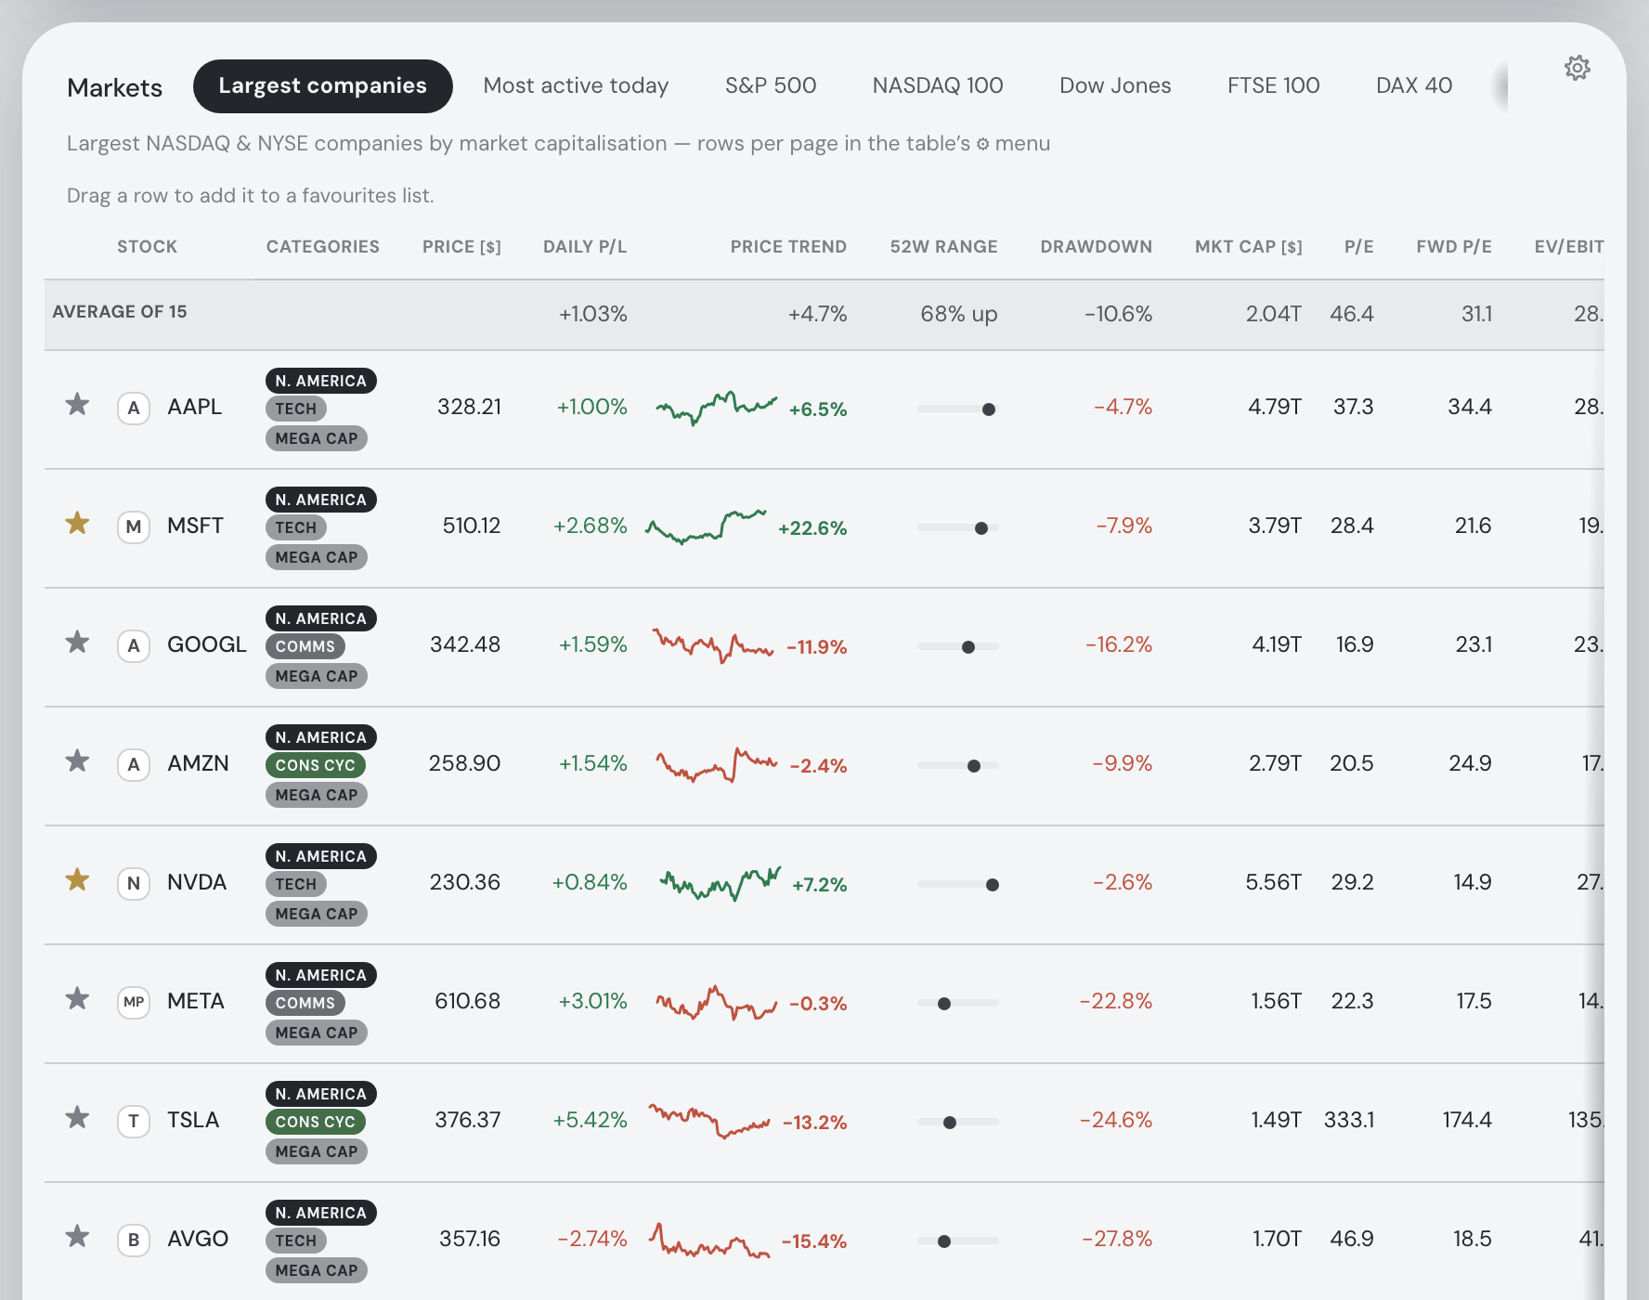
Task: Switch to the Dow Jones tab
Action: point(1115,86)
